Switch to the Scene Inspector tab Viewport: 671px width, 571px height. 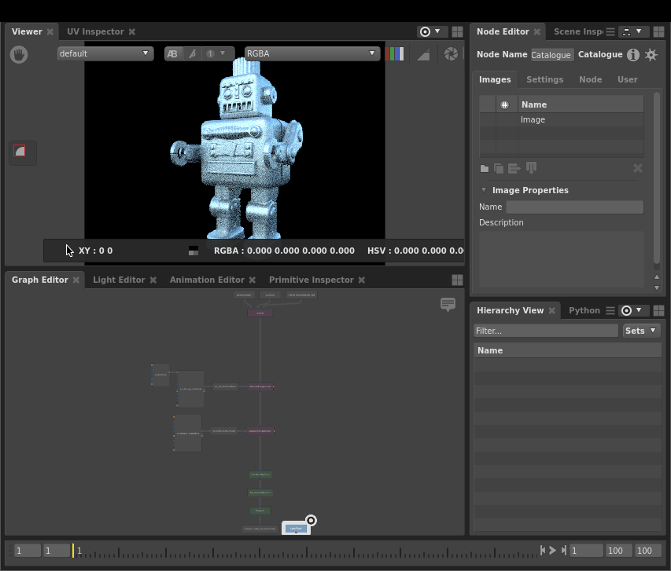578,31
